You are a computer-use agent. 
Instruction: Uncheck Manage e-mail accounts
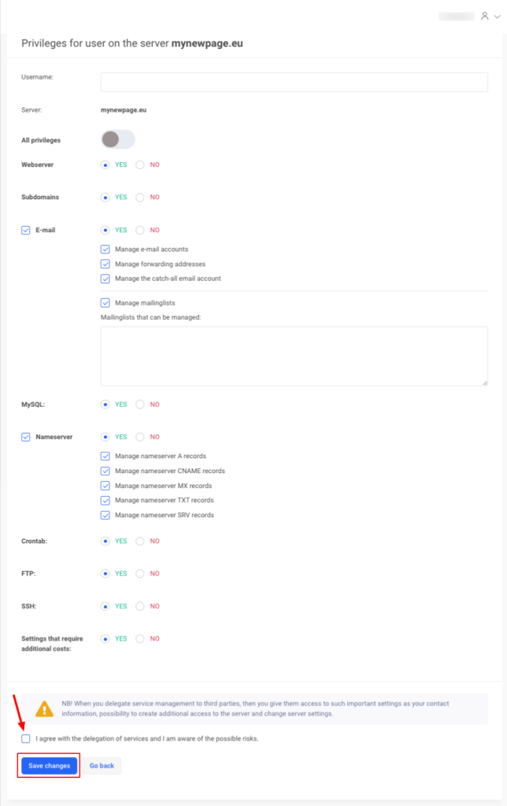click(x=105, y=250)
